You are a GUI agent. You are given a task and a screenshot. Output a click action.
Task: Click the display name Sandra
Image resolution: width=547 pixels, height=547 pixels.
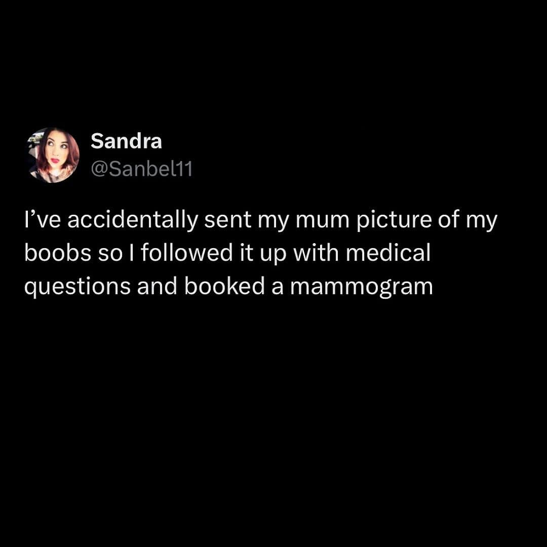[x=126, y=141]
